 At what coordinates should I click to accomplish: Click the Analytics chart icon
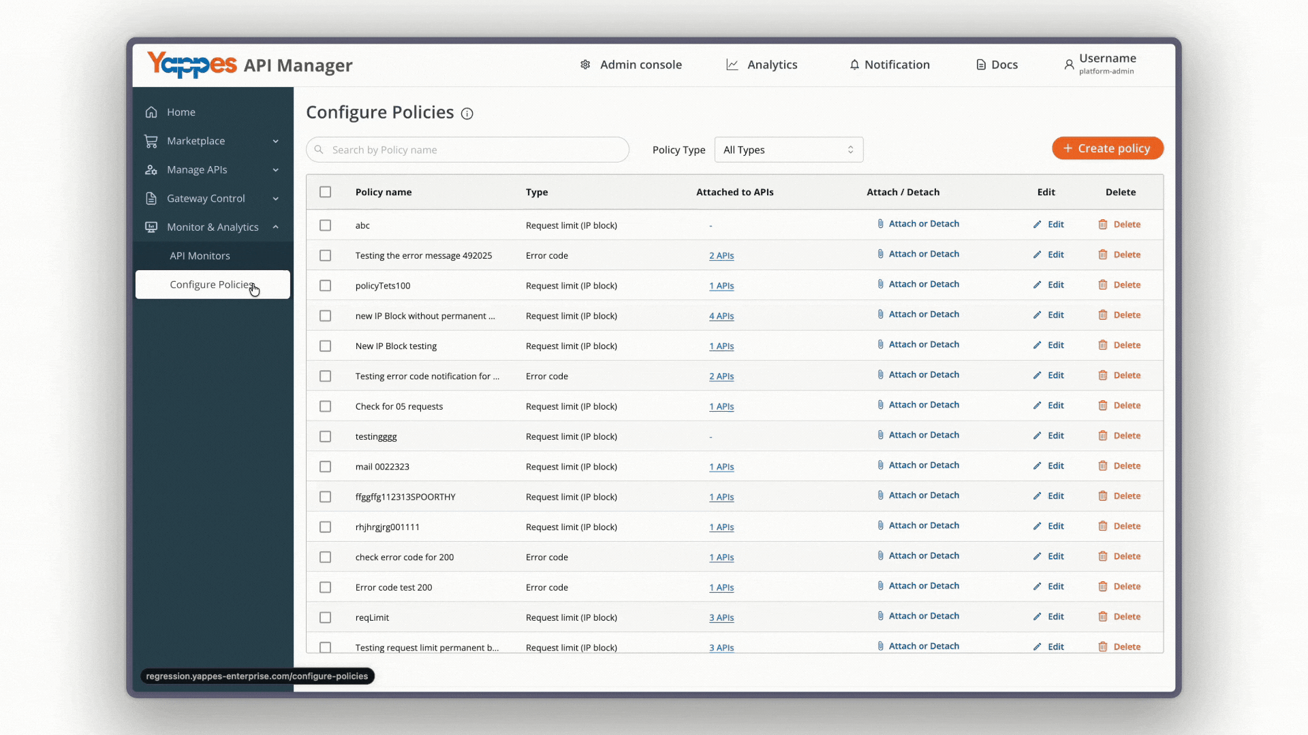coord(732,65)
